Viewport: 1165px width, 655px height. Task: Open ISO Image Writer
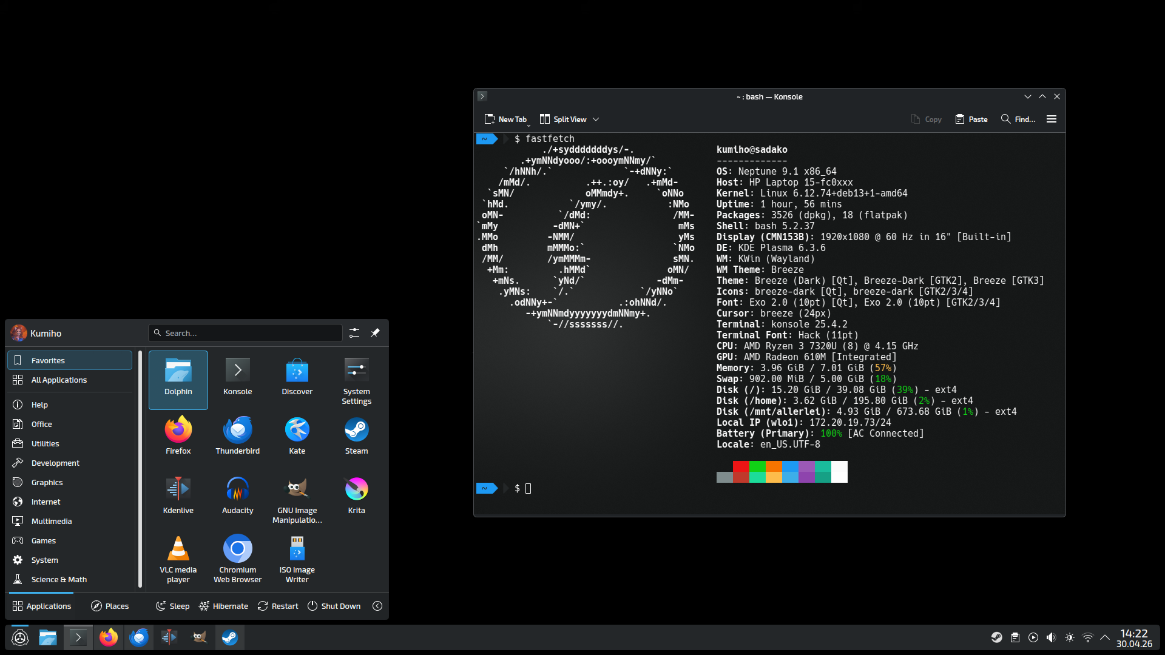click(297, 558)
